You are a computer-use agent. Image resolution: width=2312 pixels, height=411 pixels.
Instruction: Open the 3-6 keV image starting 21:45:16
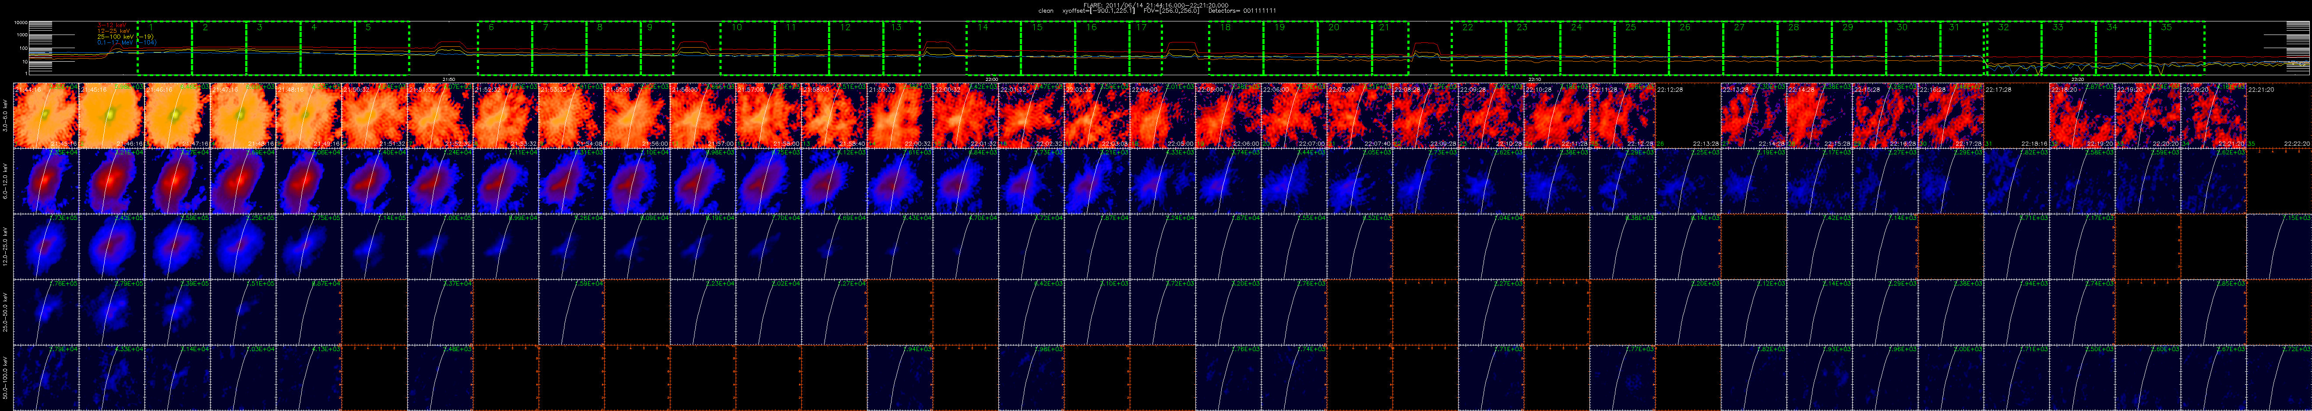coord(111,115)
